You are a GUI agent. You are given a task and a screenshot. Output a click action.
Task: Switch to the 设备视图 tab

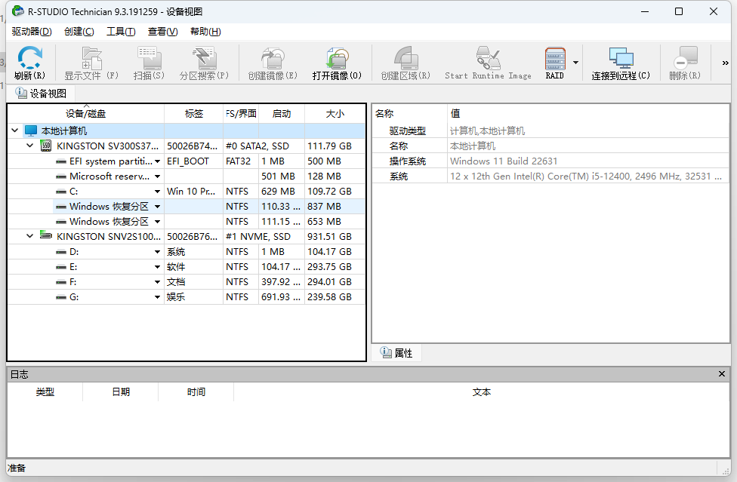[x=41, y=94]
